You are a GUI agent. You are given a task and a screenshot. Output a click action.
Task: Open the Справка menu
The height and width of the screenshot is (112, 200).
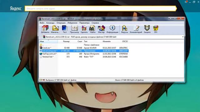[x=95, y=23]
